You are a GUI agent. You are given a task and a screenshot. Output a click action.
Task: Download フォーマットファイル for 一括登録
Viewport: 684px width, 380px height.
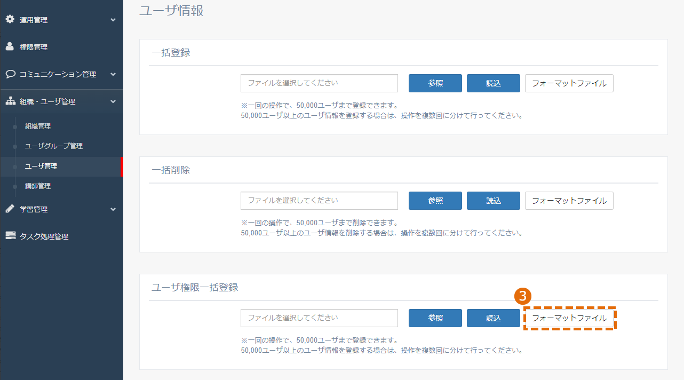pyautogui.click(x=569, y=83)
